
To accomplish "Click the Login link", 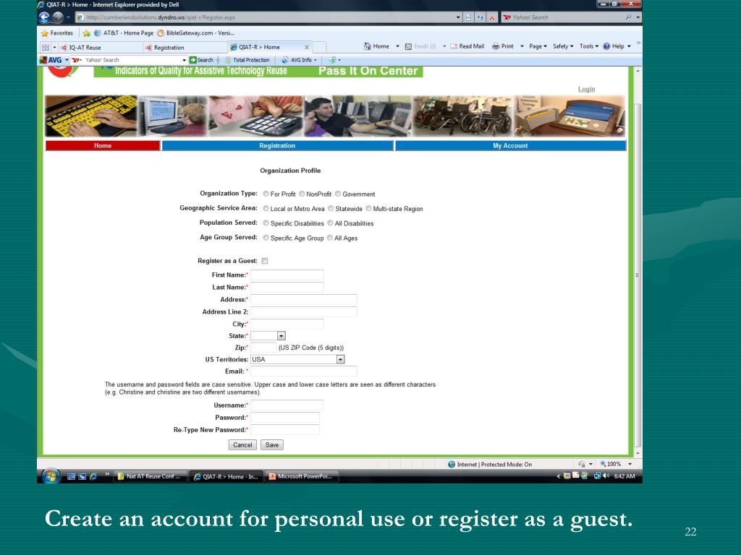I will click(x=586, y=89).
